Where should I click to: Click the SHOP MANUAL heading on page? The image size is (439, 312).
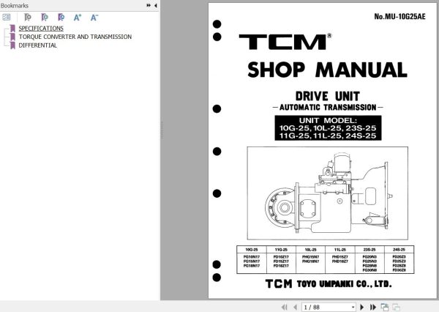click(x=327, y=70)
